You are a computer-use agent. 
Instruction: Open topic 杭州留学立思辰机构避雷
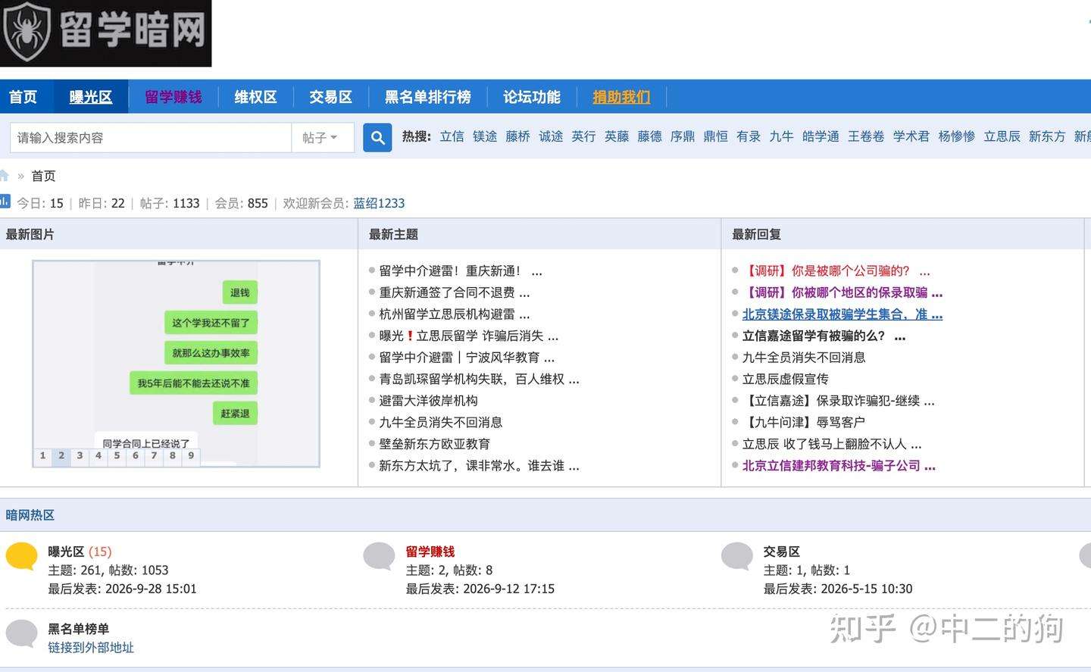[455, 314]
